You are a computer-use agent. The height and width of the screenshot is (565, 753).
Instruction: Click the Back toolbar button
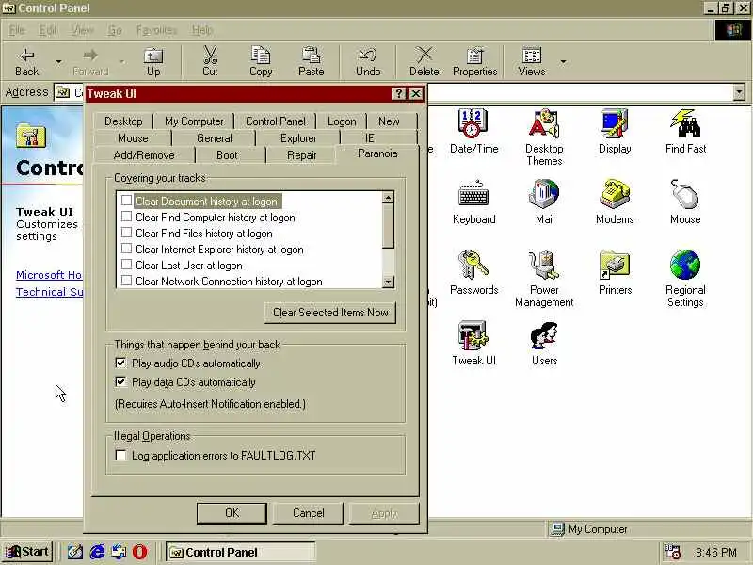[x=27, y=62]
